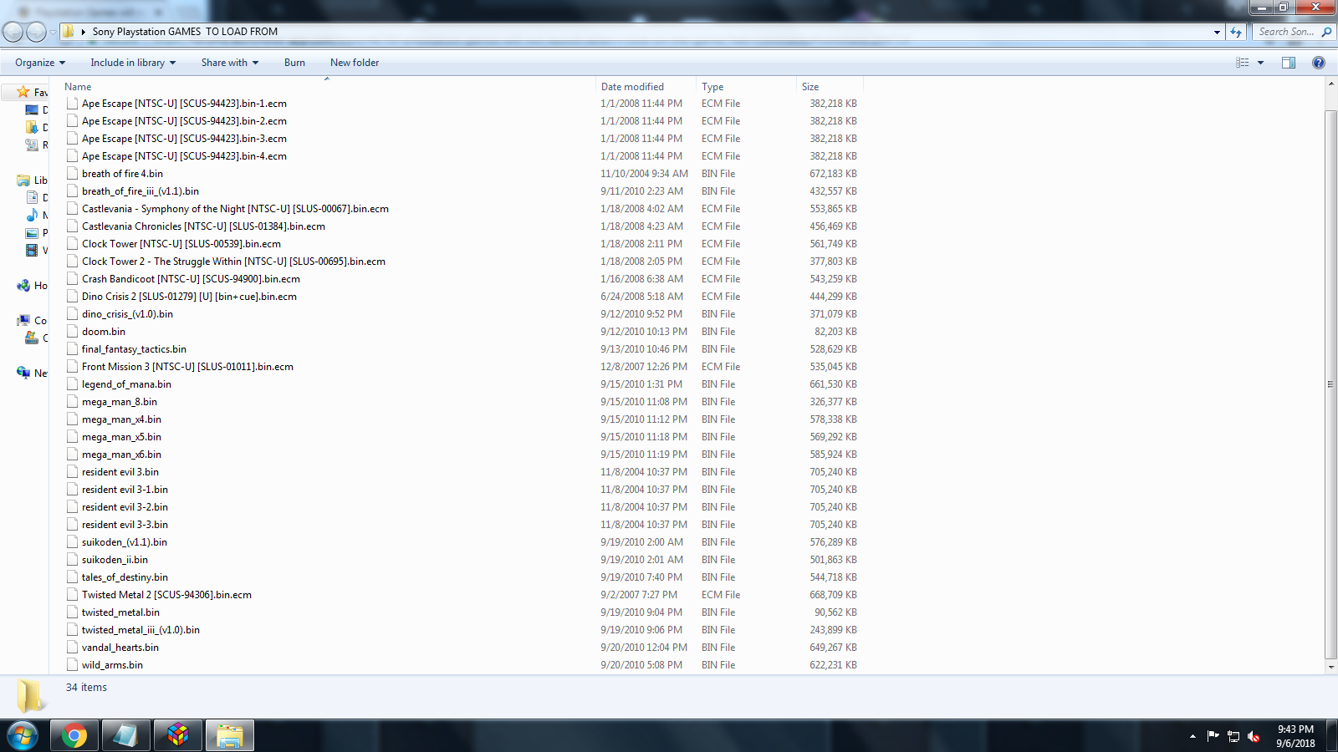Open the address bar history dropdown arrow

[x=1217, y=32]
